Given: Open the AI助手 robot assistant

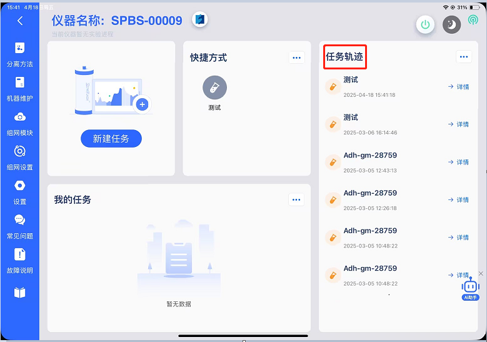Looking at the screenshot, I should click(x=470, y=288).
